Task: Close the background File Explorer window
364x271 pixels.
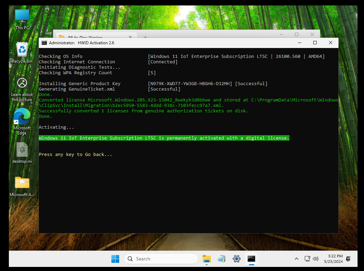Action: (312, 34)
